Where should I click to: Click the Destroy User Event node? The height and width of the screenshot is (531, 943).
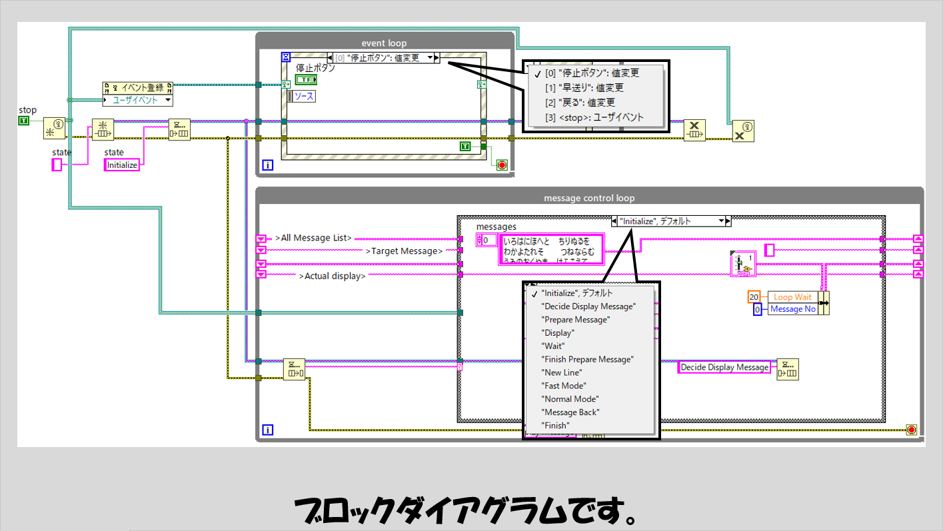click(x=742, y=131)
